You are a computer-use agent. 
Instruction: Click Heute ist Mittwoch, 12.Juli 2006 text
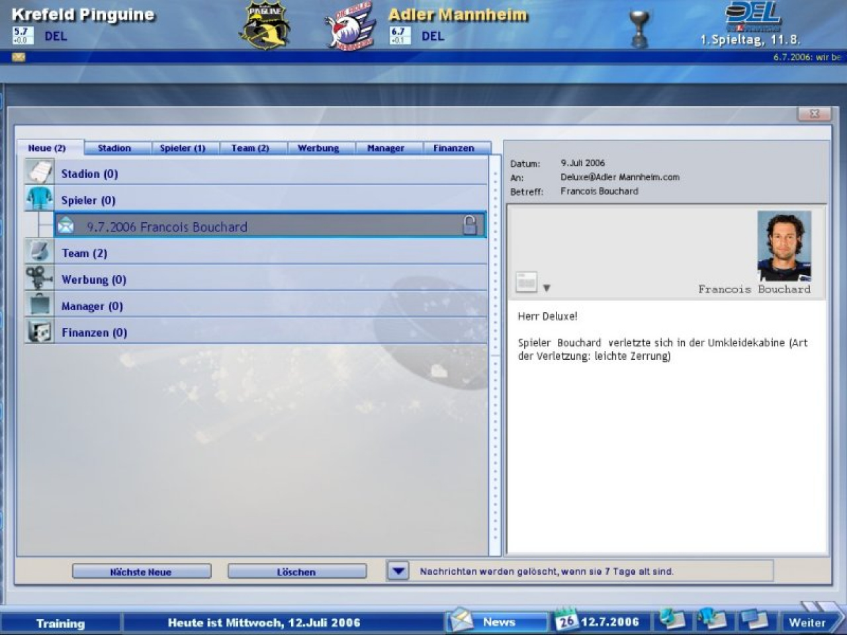pyautogui.click(x=264, y=622)
